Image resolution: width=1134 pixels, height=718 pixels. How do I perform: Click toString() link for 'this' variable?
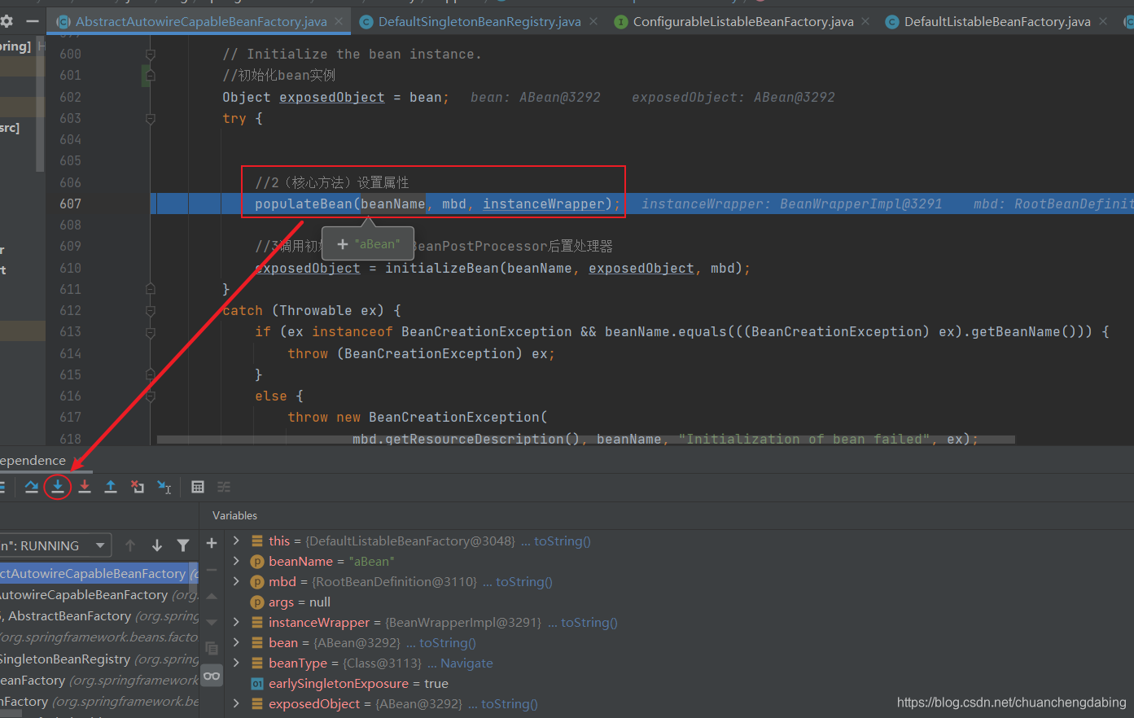tap(563, 541)
